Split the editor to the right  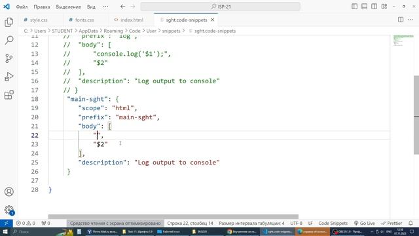401,20
